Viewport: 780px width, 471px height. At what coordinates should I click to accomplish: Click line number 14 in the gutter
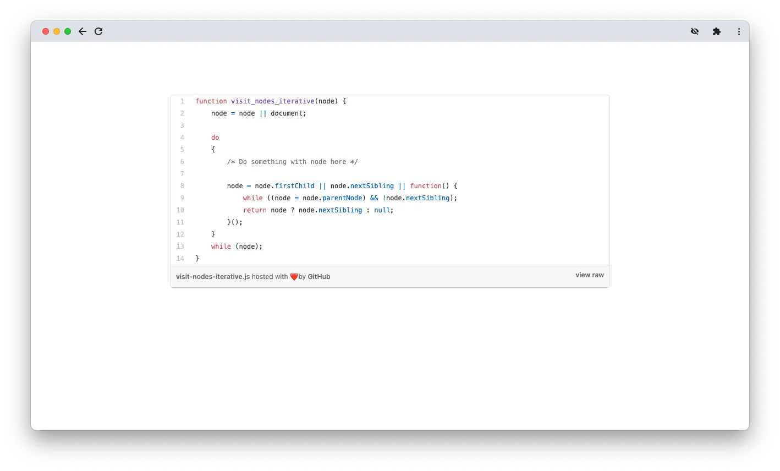(180, 259)
